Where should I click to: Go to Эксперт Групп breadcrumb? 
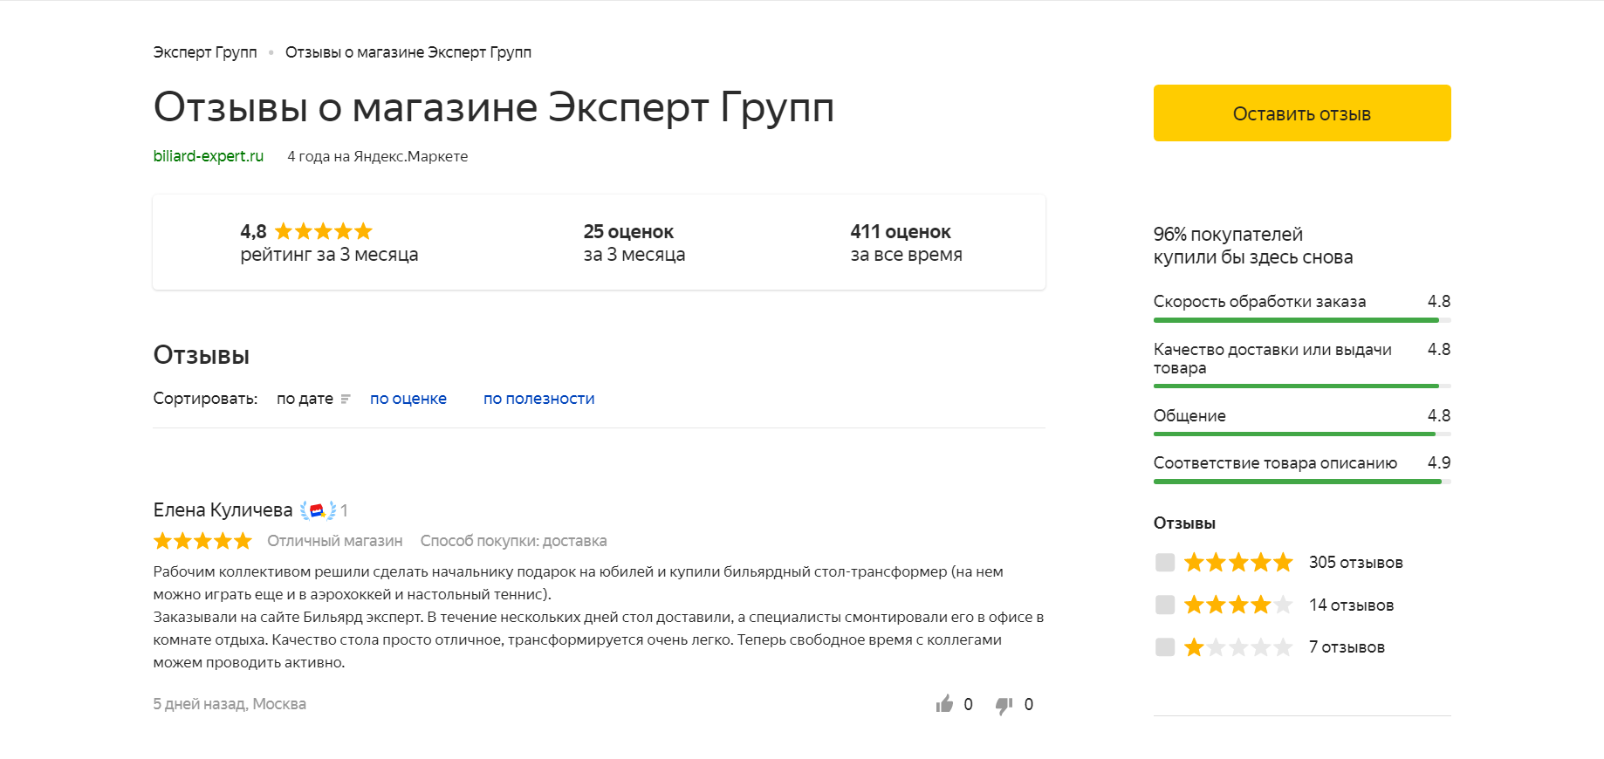(205, 52)
